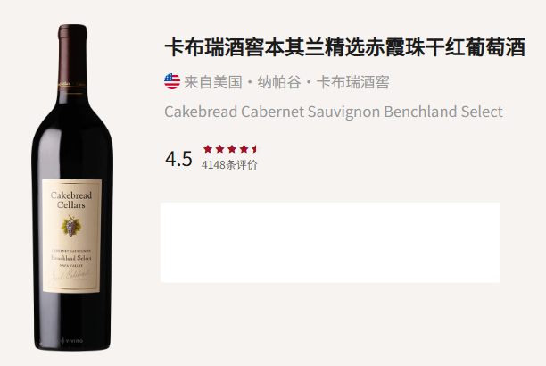
Task: Click the American flag icon
Action: click(172, 81)
